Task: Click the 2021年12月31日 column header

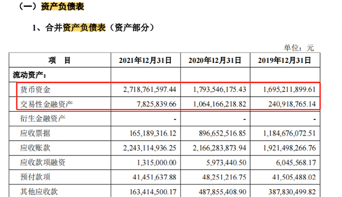Action: coord(145,60)
